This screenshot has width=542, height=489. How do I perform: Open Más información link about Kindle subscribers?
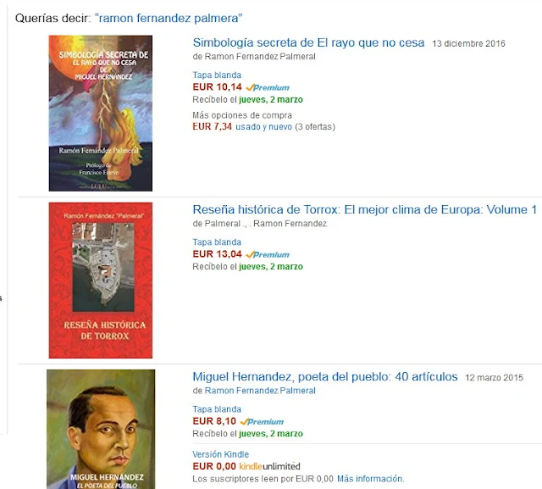371,479
